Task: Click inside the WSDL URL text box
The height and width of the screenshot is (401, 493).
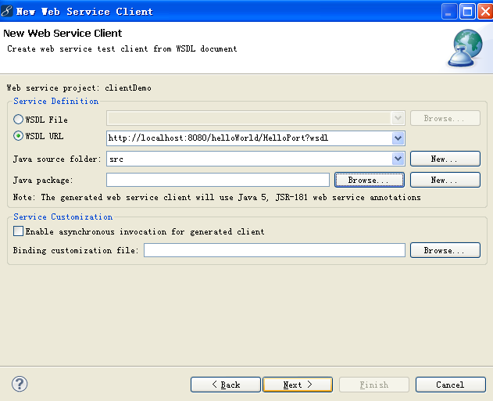Action: click(248, 138)
